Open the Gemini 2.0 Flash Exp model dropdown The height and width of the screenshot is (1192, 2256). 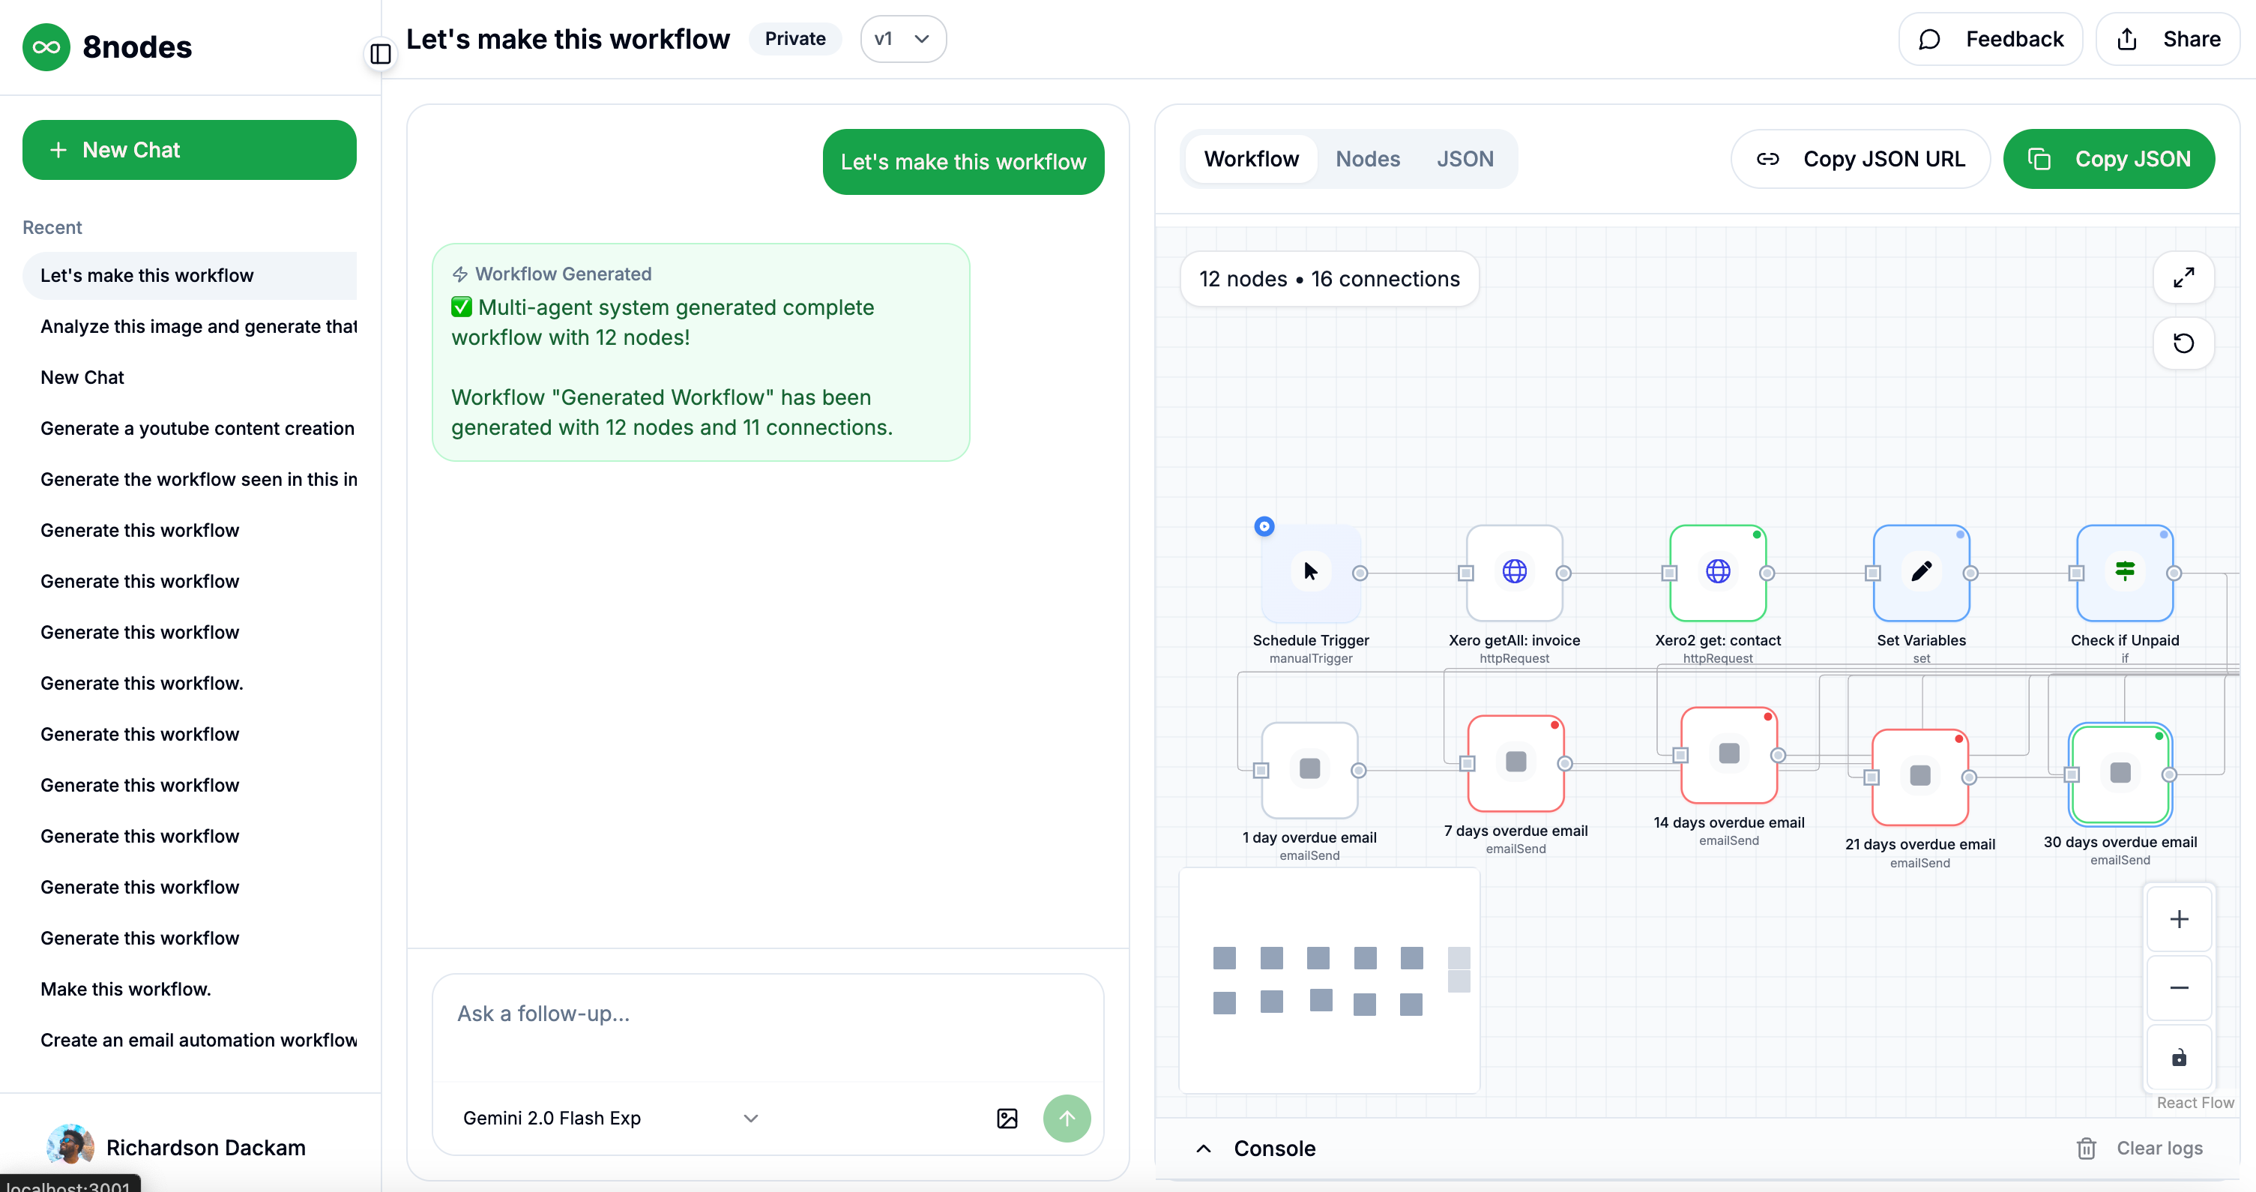[x=610, y=1119]
